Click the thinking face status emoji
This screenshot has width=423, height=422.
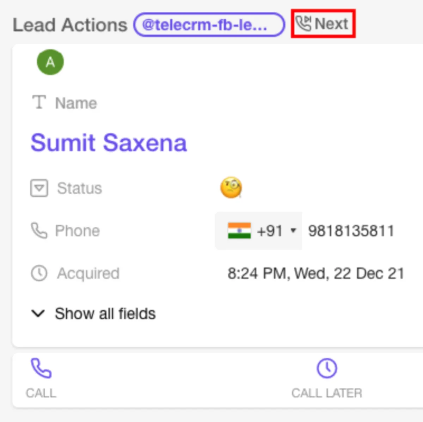pos(231,187)
